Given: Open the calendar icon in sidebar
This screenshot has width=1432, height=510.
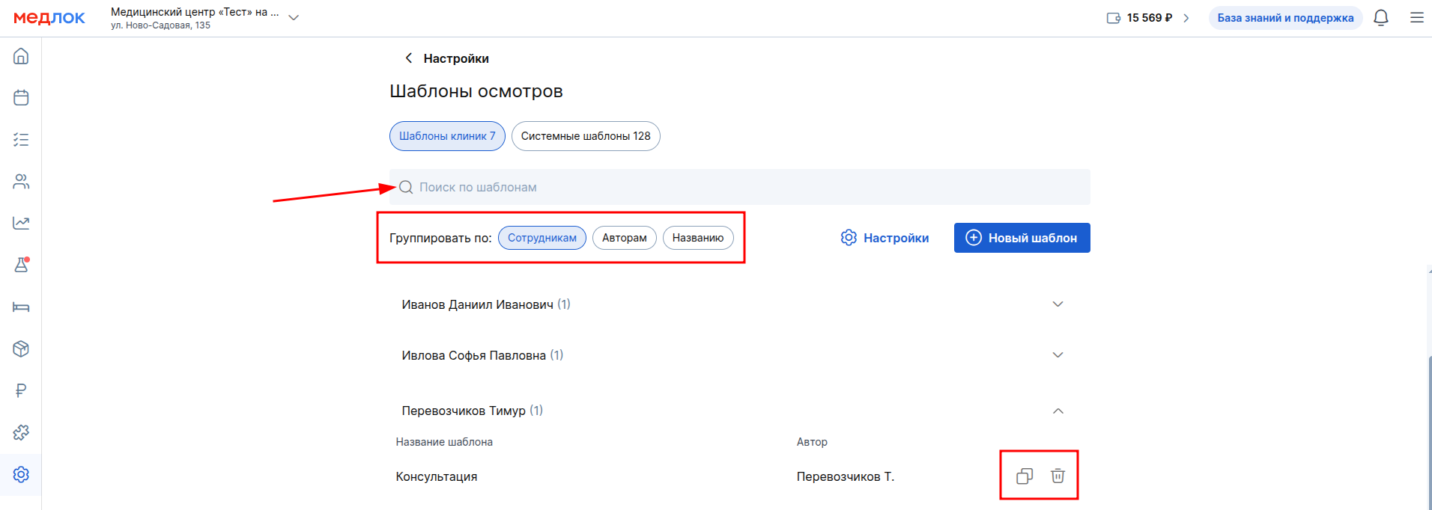Looking at the screenshot, I should [x=21, y=98].
